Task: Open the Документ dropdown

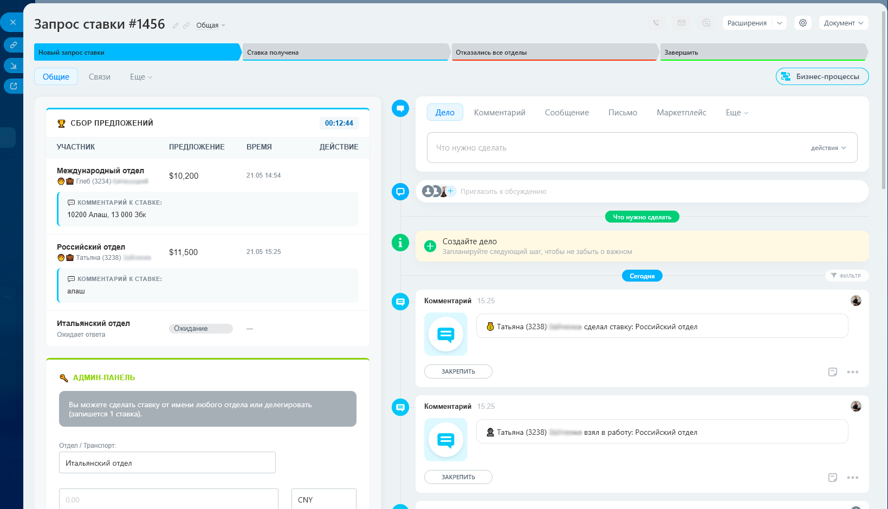Action: (x=844, y=23)
